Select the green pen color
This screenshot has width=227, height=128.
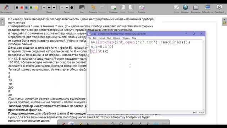[x=31, y=7]
